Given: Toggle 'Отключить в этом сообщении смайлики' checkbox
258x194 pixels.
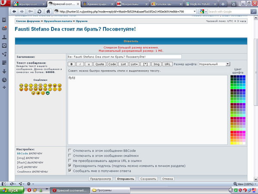Looking at the screenshot, I should pos(70,155).
